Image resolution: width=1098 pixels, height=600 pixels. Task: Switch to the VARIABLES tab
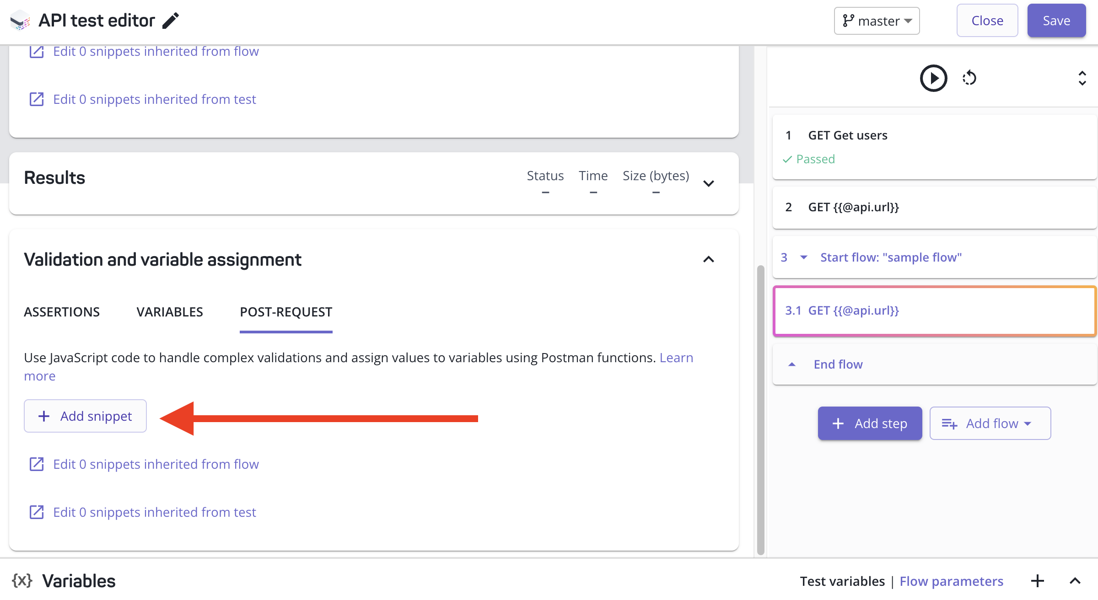pyautogui.click(x=170, y=312)
